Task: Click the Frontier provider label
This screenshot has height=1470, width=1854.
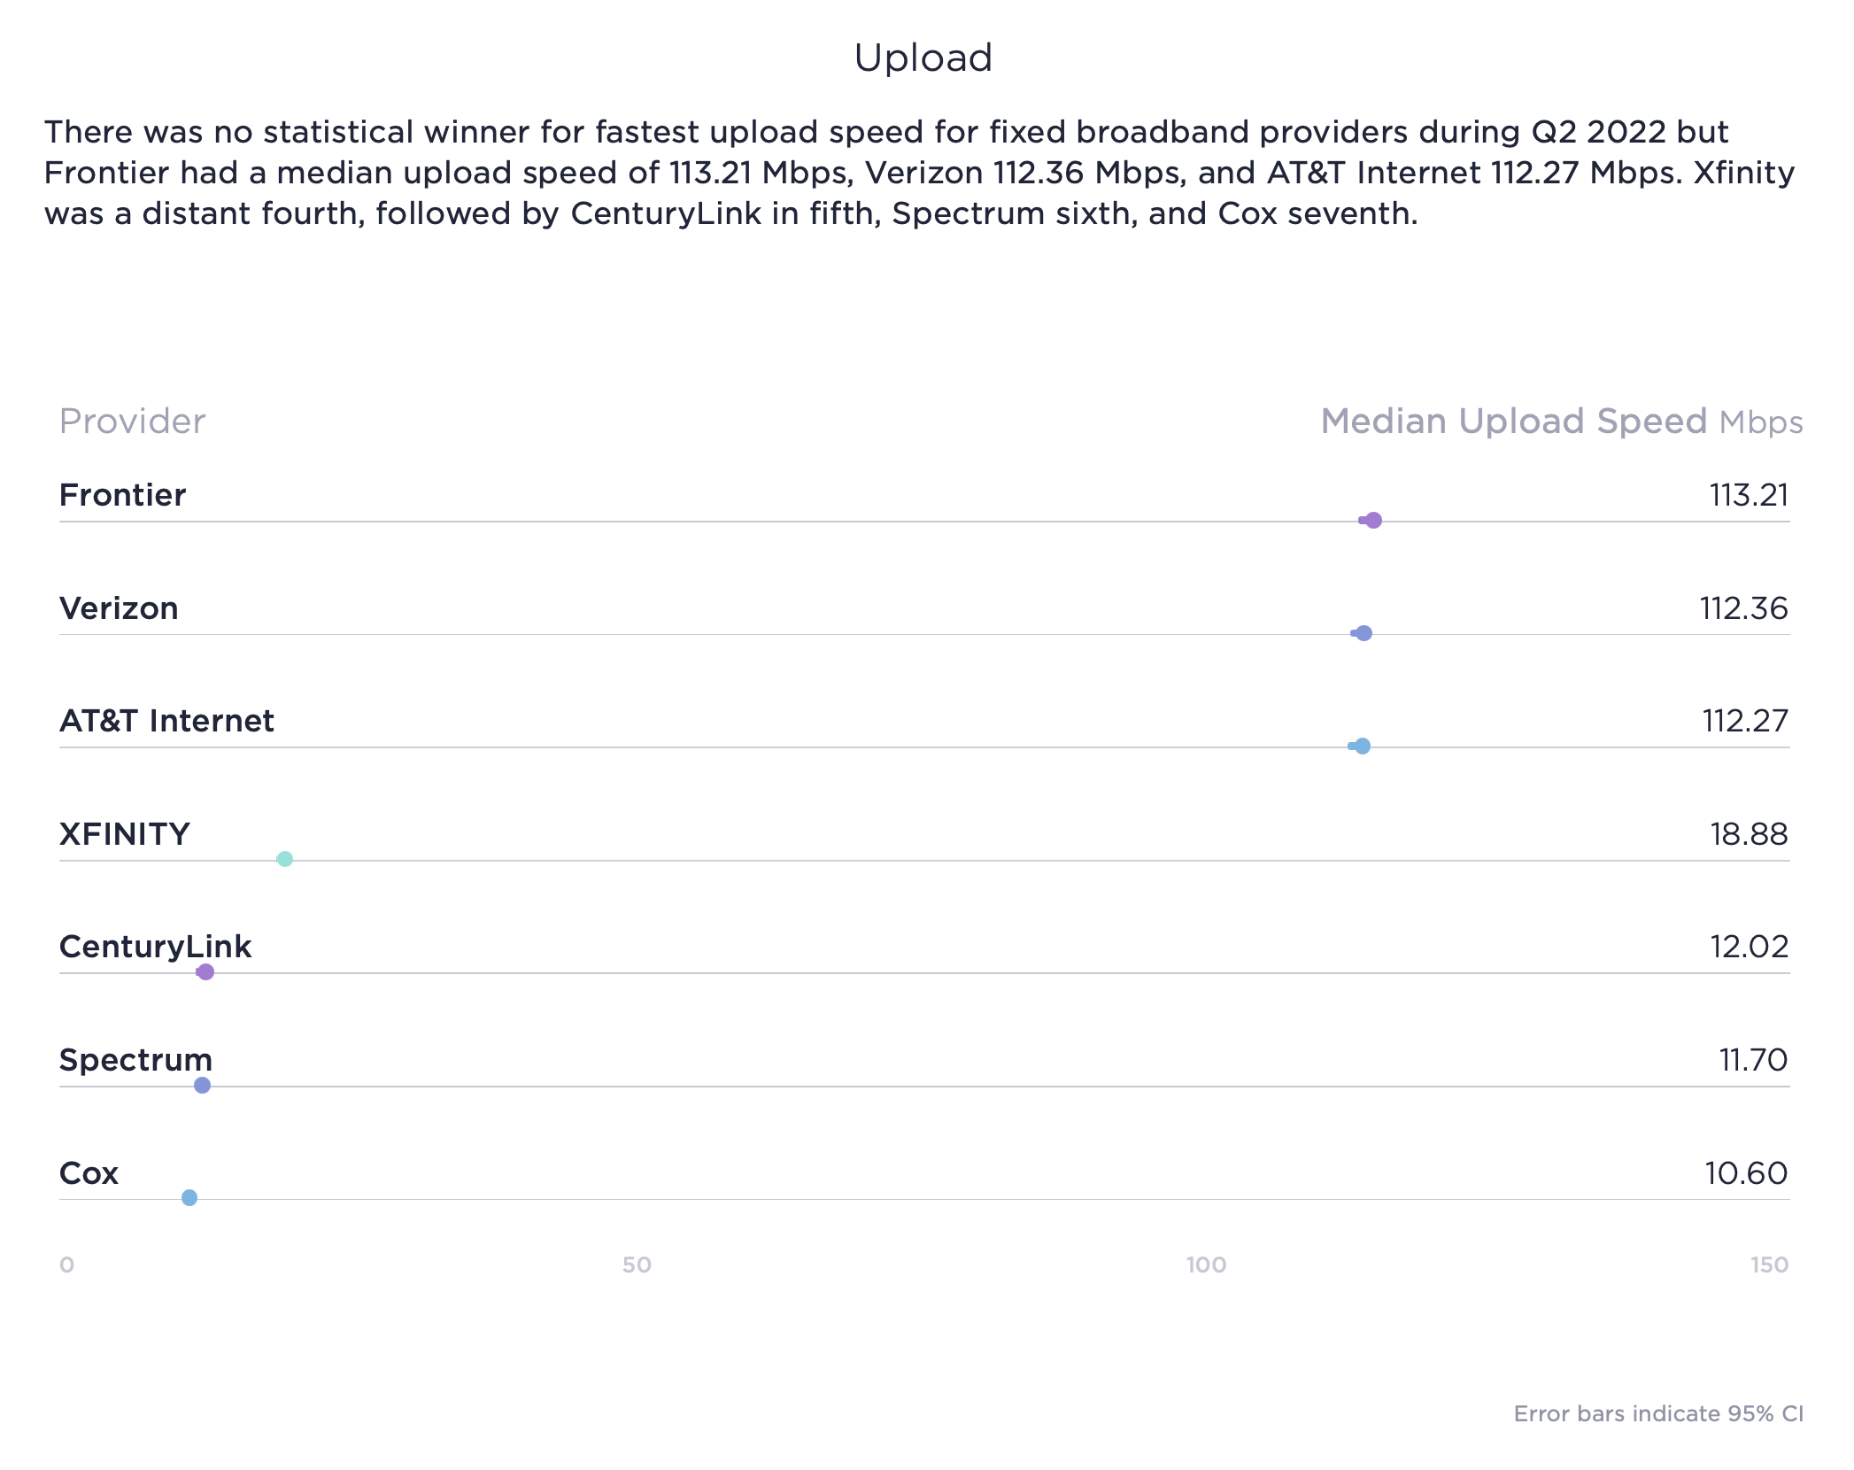Action: pyautogui.click(x=122, y=495)
